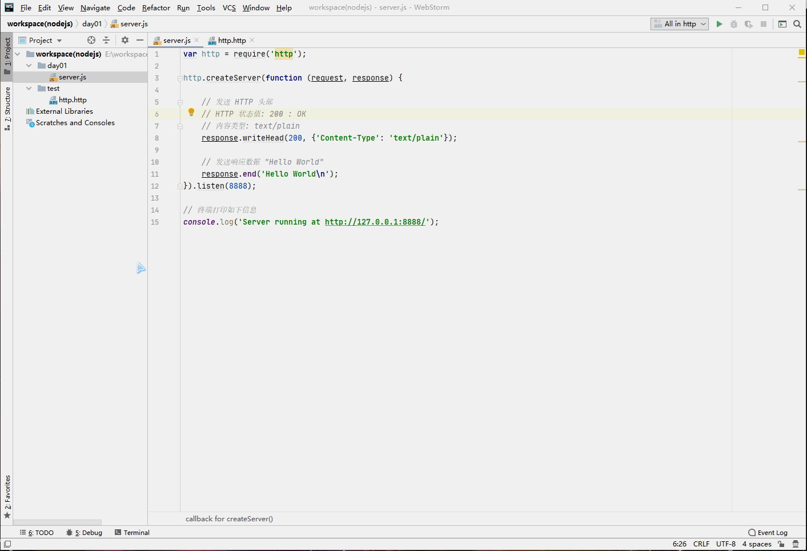Run the 'All in http' configuration

(719, 24)
